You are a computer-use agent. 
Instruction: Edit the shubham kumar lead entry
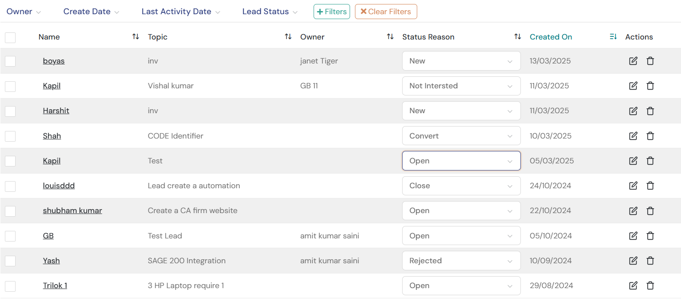(633, 211)
